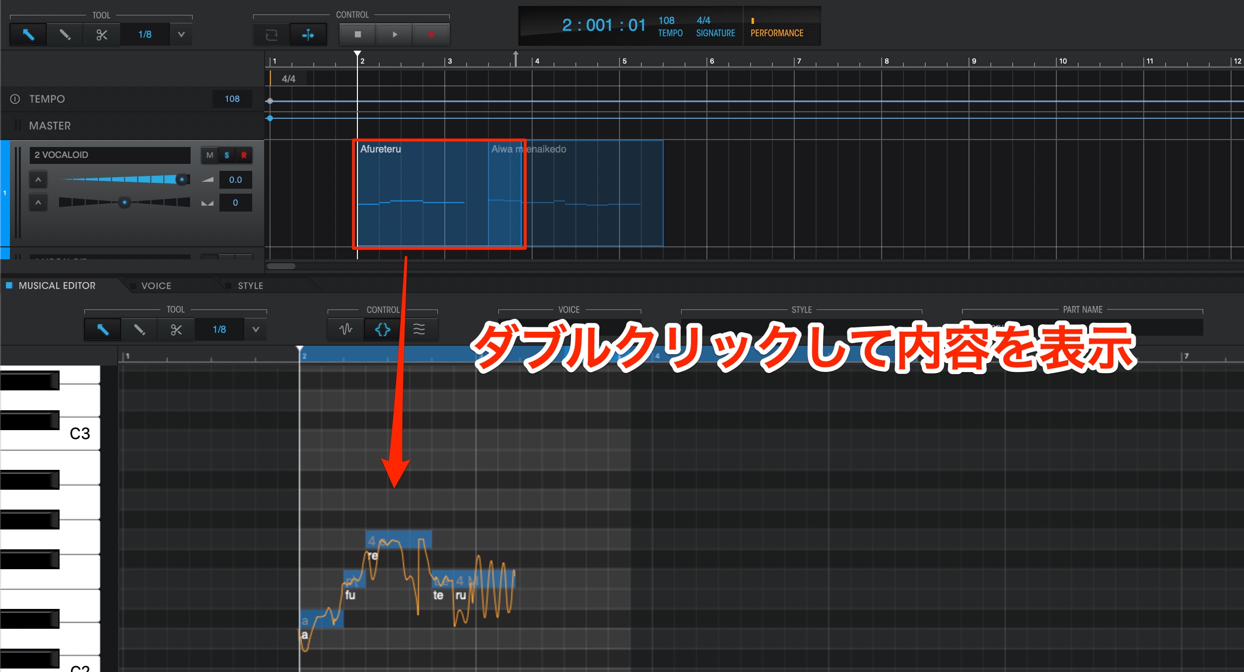The image size is (1244, 672).
Task: Toggle the loop button in the top CONTROL group
Action: tap(271, 35)
